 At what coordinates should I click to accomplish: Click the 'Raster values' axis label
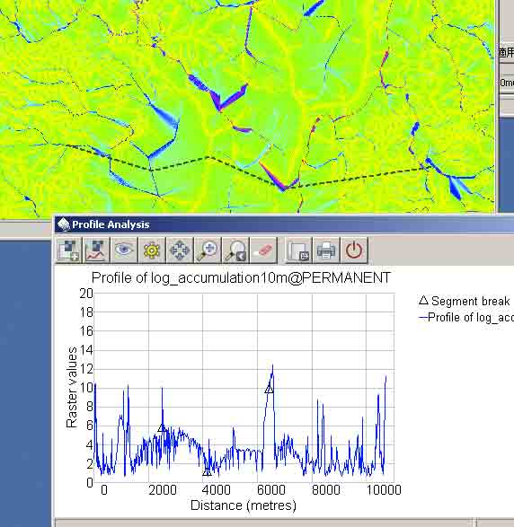[72, 388]
